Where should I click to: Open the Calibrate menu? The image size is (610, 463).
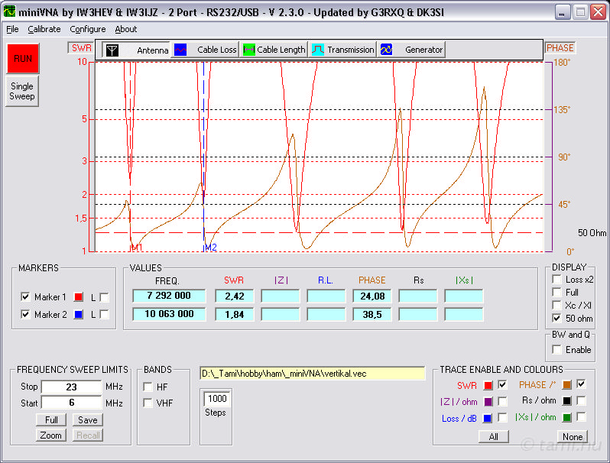[44, 29]
